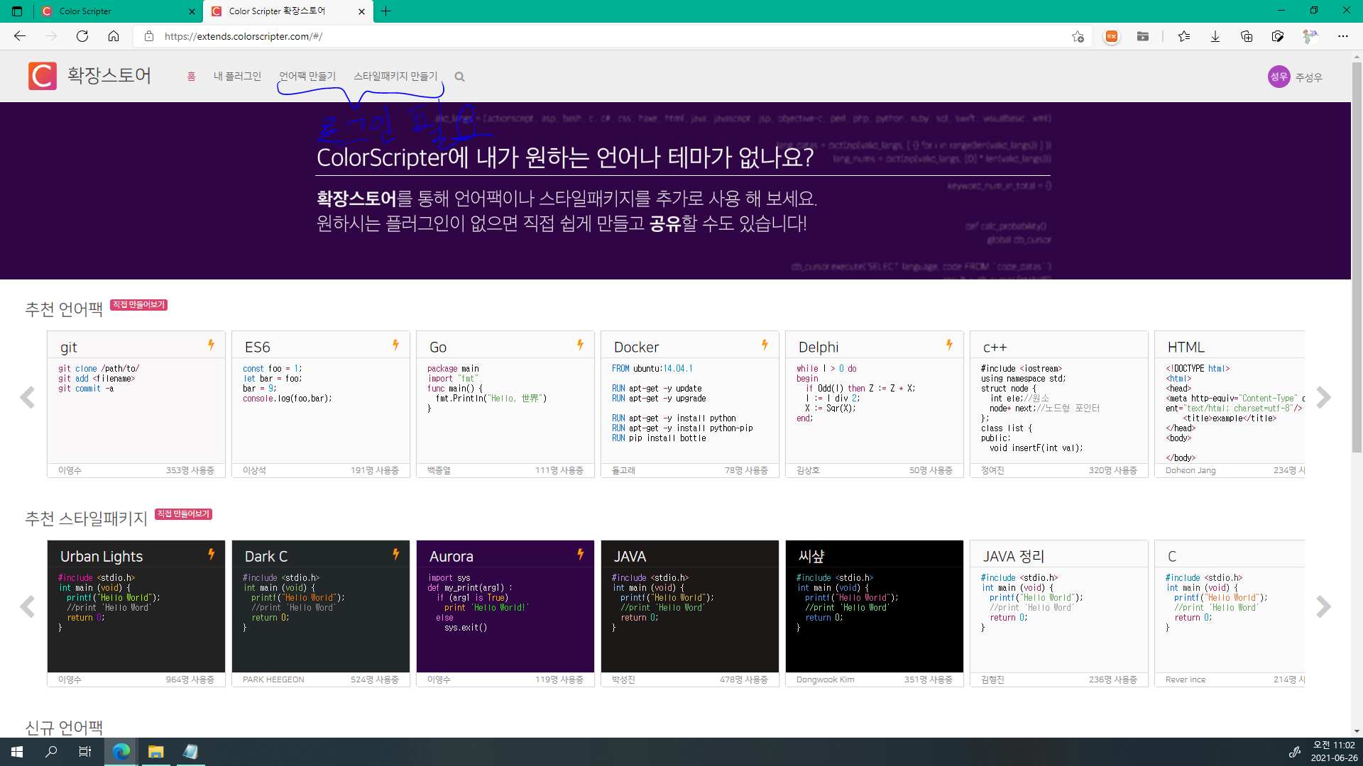
Task: Click the address bar URL field
Action: tap(611, 36)
